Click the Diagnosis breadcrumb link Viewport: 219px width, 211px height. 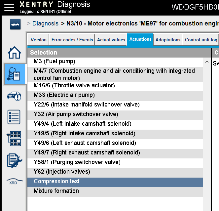click(x=45, y=23)
